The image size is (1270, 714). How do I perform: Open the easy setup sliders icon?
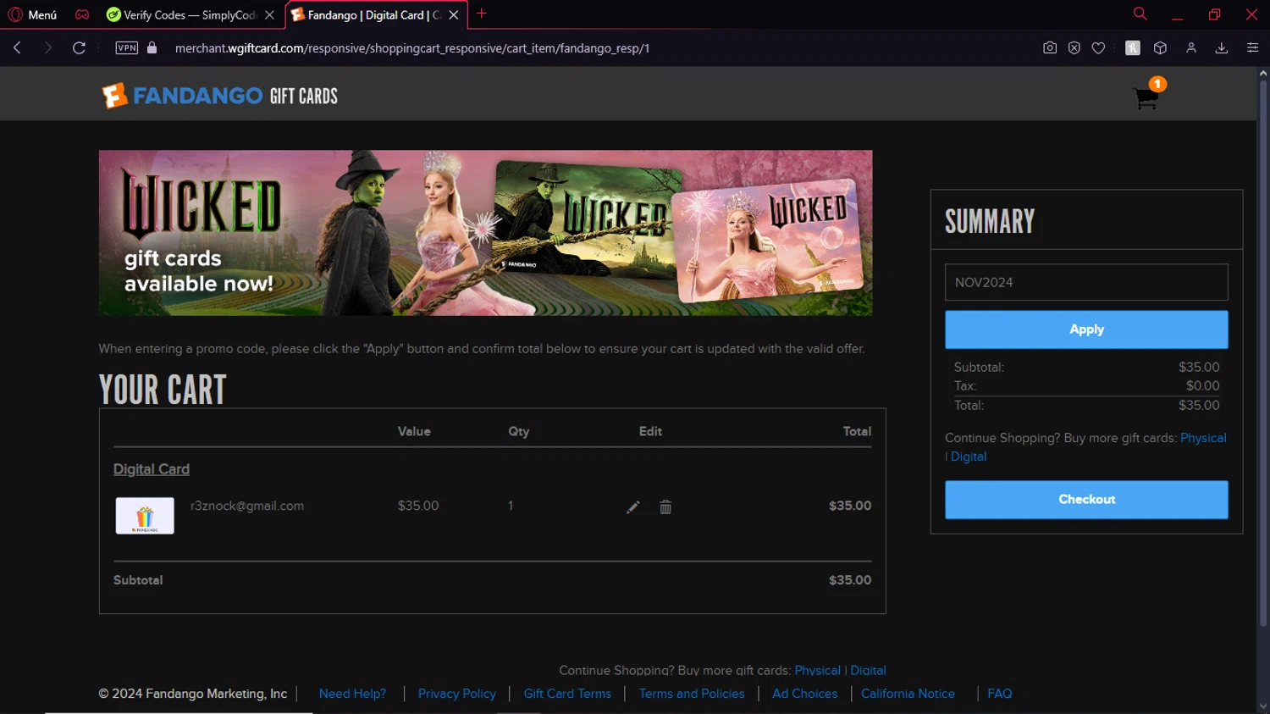point(1252,48)
